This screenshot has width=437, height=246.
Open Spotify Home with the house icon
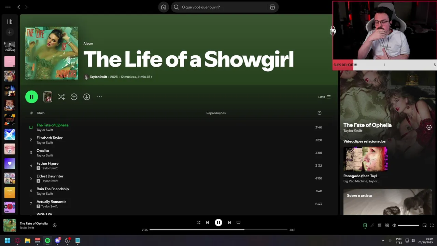(164, 7)
